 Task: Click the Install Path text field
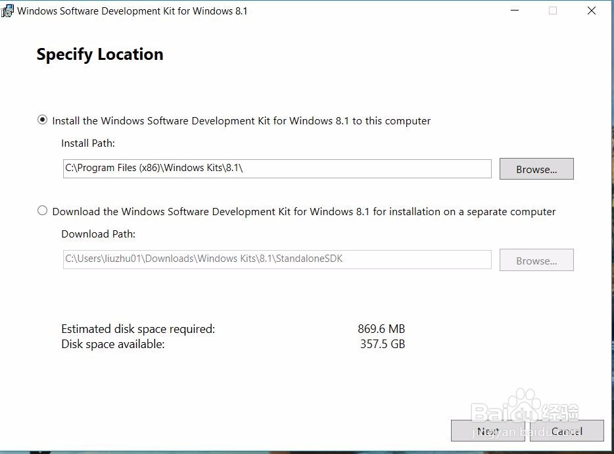(x=277, y=168)
